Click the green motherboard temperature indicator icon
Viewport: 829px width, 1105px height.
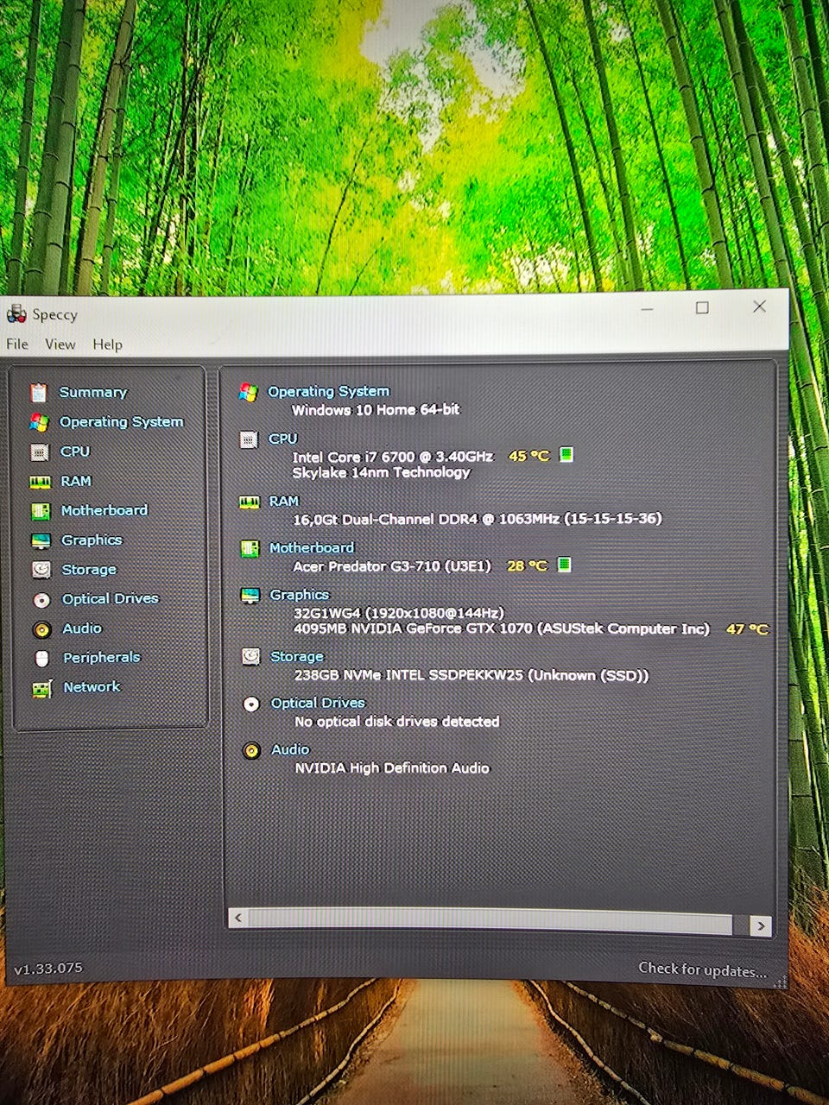tap(564, 565)
